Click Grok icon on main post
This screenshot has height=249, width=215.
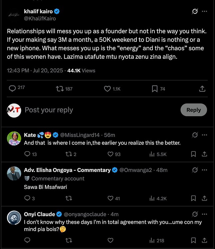click(x=195, y=11)
